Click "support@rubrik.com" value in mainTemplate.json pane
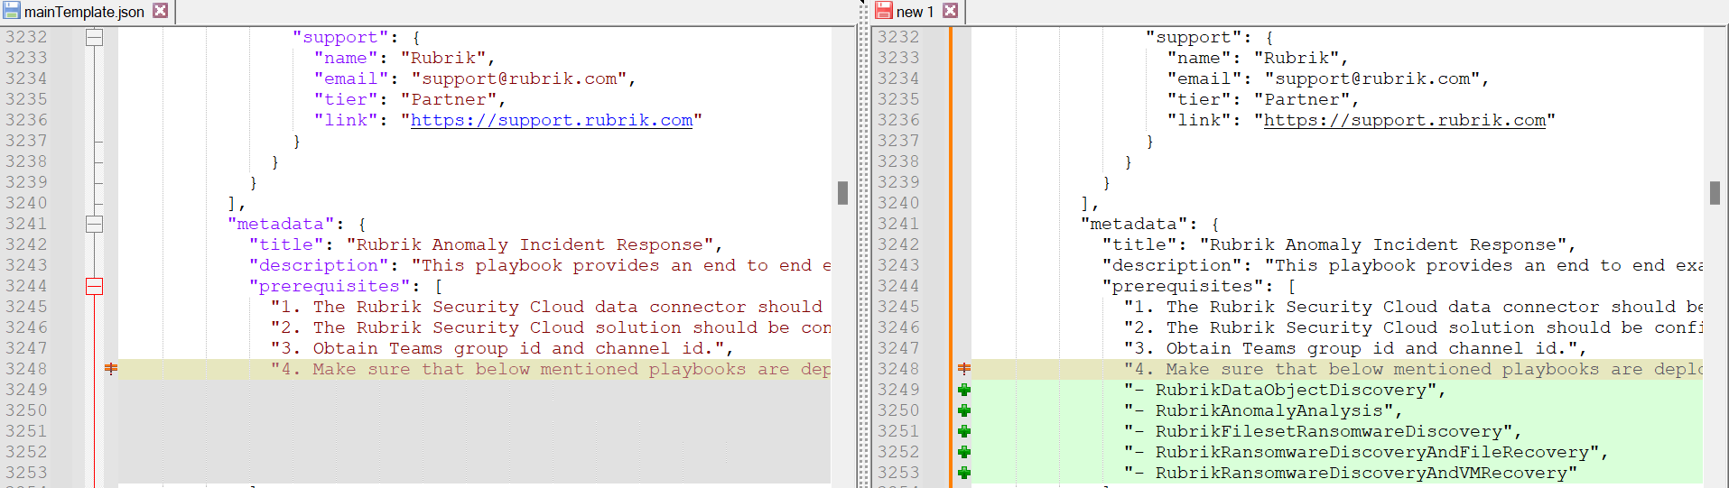The height and width of the screenshot is (488, 1729). (x=518, y=78)
